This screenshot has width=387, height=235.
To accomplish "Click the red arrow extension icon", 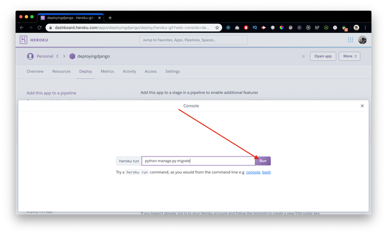I will (x=264, y=28).
